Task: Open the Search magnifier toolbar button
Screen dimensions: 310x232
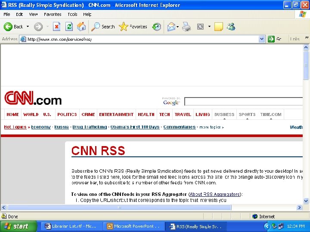Action: [103, 27]
